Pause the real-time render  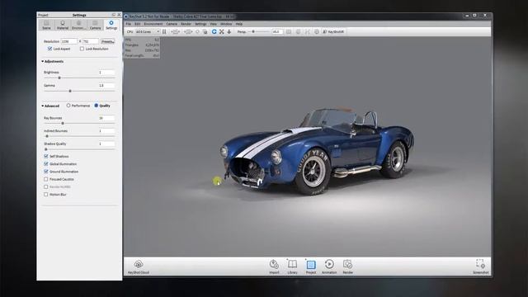tap(164, 31)
